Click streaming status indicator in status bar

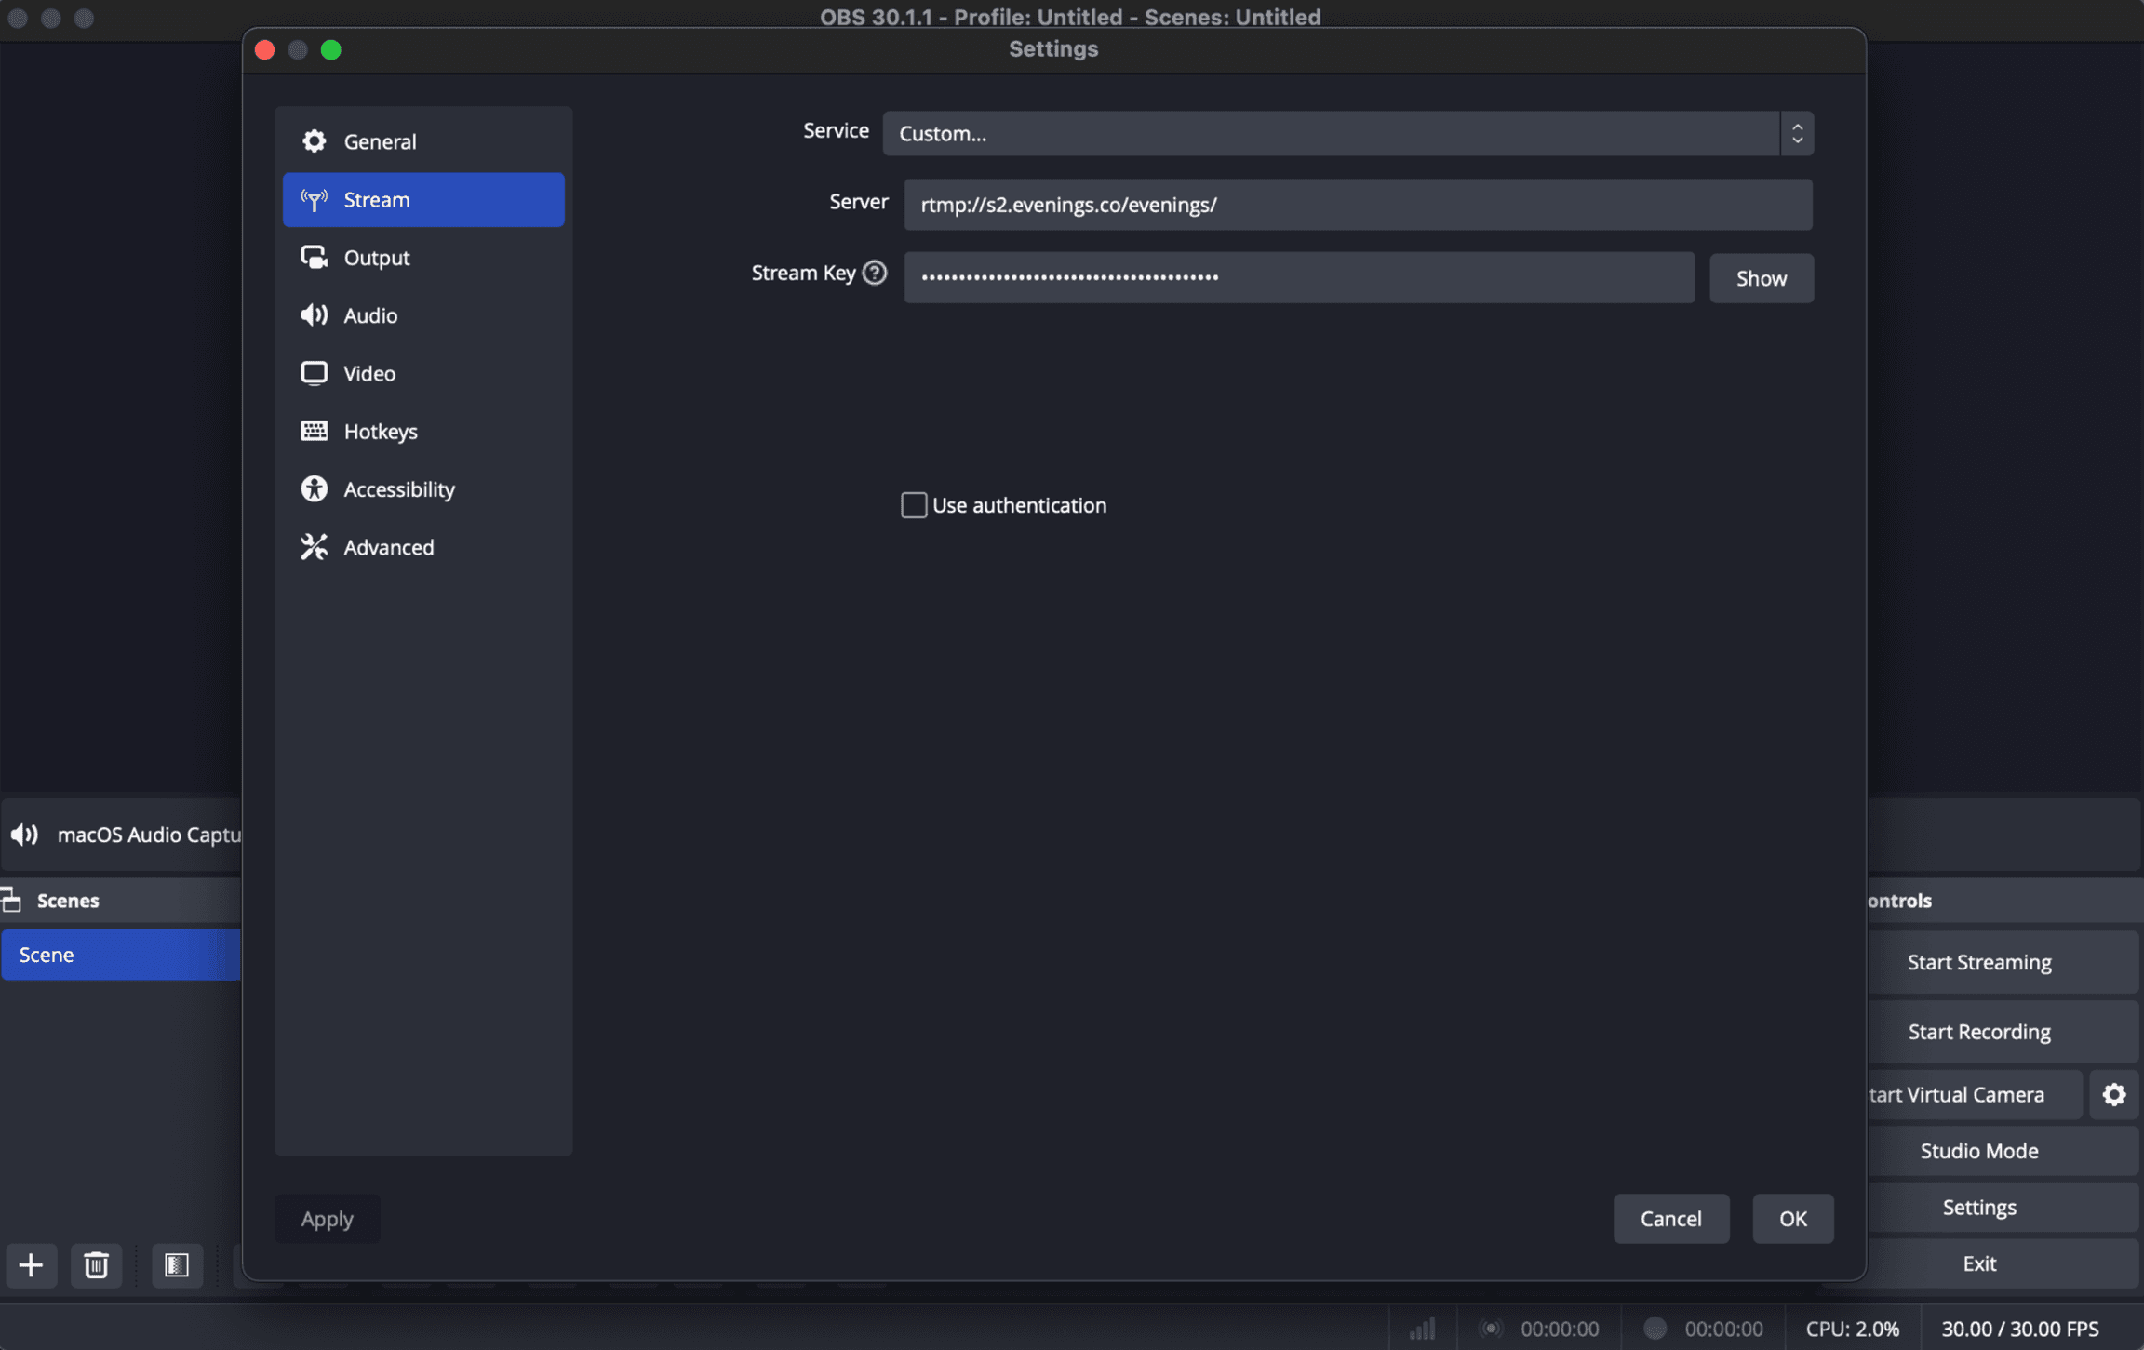pos(1491,1329)
